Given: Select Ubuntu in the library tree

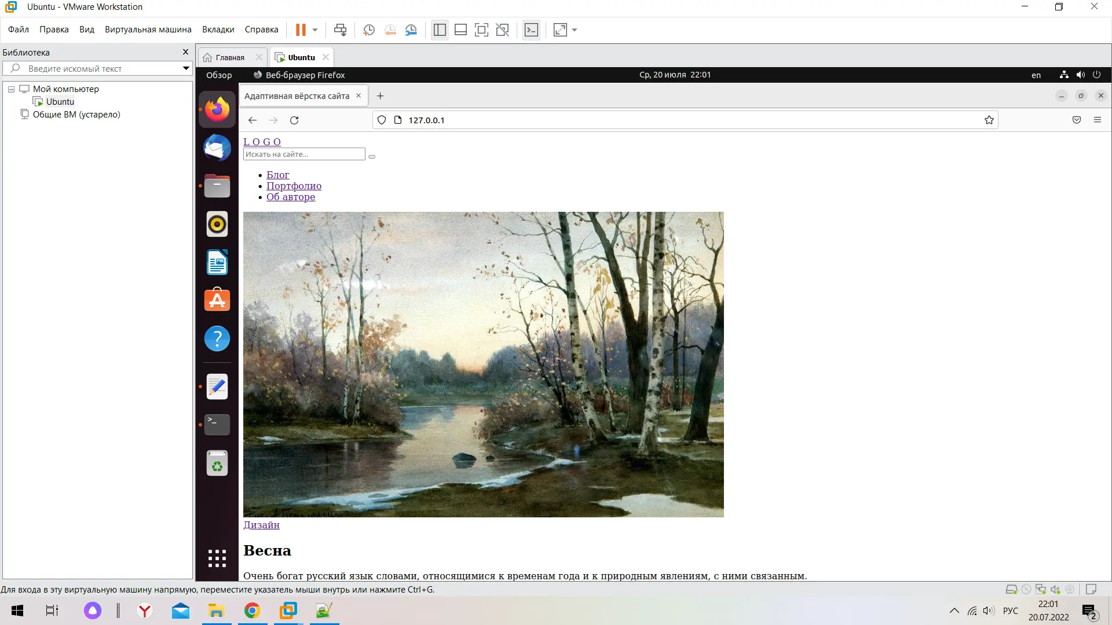Looking at the screenshot, I should 60,102.
